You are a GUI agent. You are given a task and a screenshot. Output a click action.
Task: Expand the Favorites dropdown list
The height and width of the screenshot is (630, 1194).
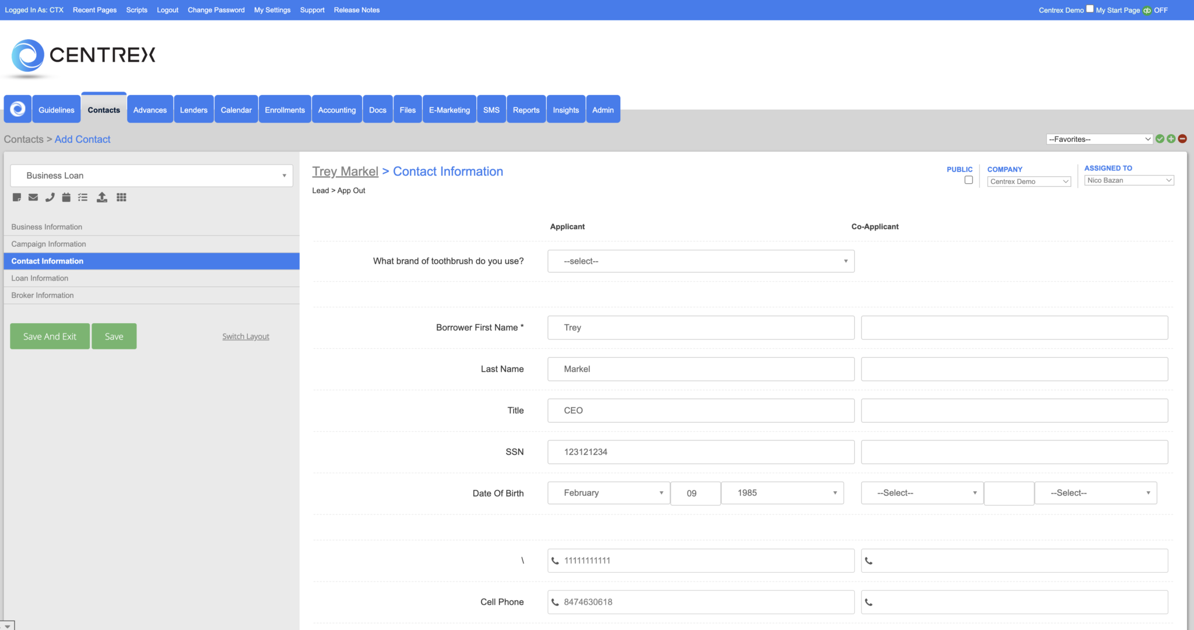(1098, 139)
